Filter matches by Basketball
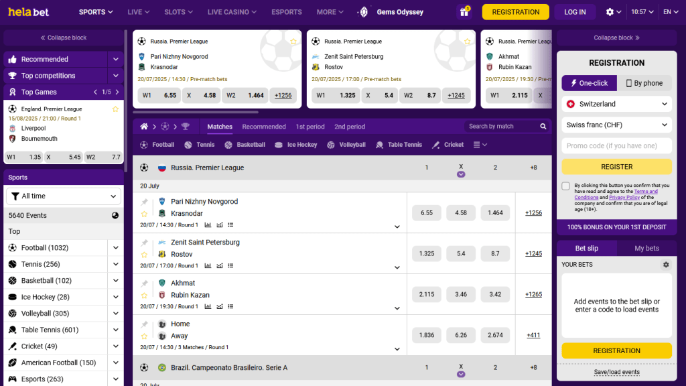Viewport: 686px width, 386px height. [245, 145]
